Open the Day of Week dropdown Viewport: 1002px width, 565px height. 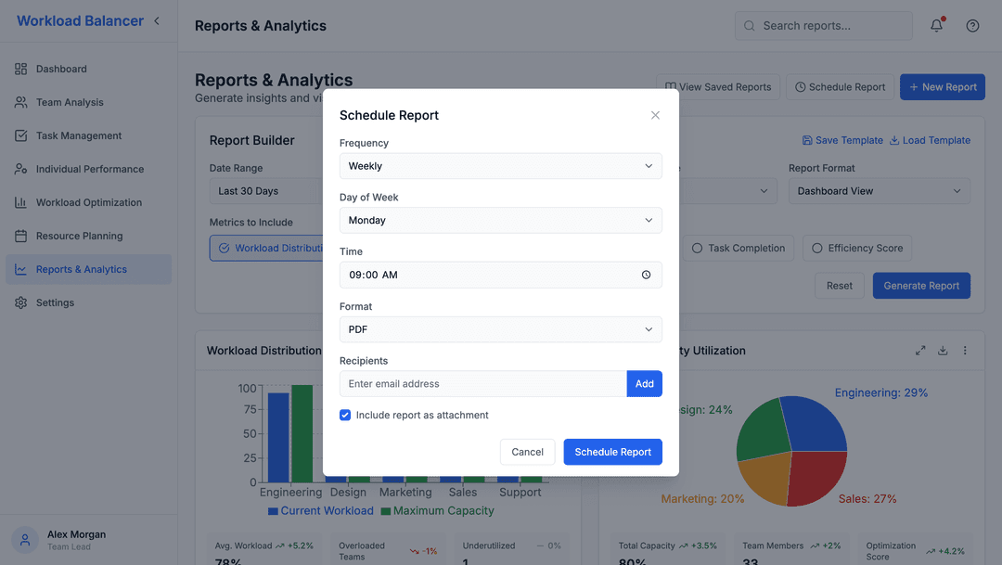[500, 220]
